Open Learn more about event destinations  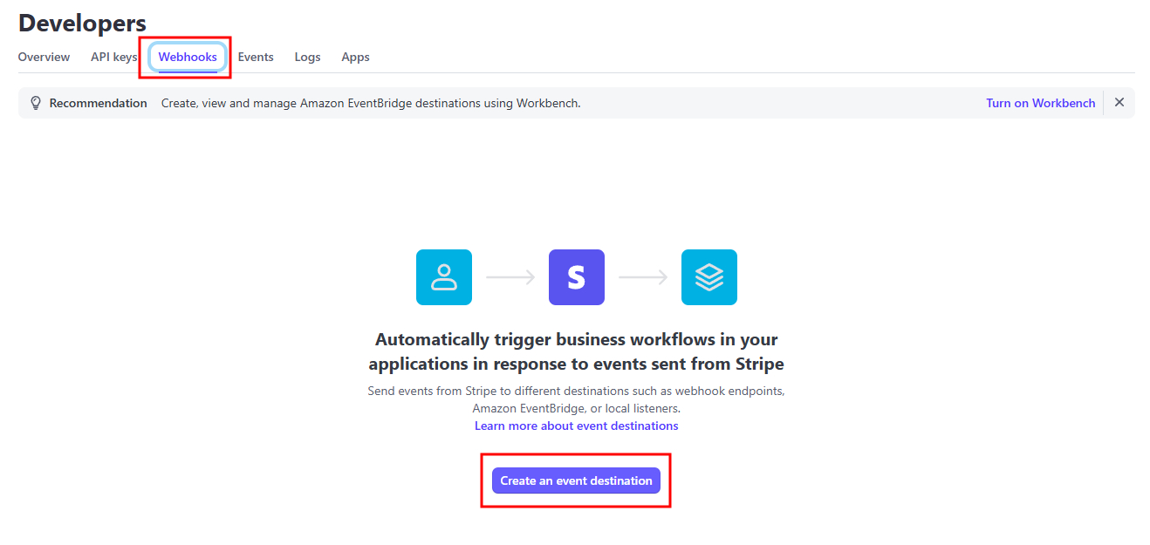pyautogui.click(x=576, y=426)
